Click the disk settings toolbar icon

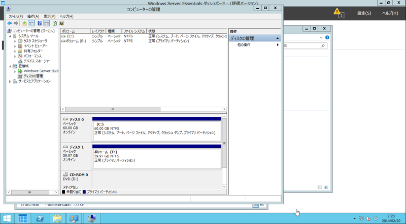[61, 23]
